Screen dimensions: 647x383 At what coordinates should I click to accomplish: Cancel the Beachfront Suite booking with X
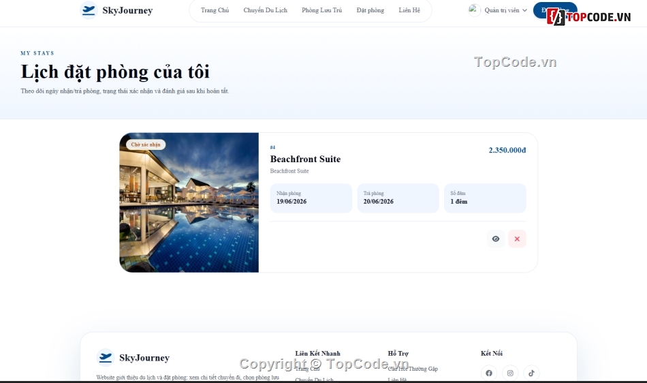517,239
